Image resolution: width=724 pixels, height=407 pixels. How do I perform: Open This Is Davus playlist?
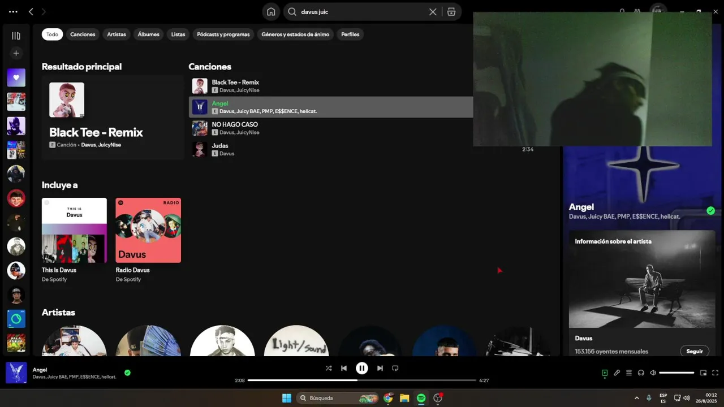click(74, 240)
